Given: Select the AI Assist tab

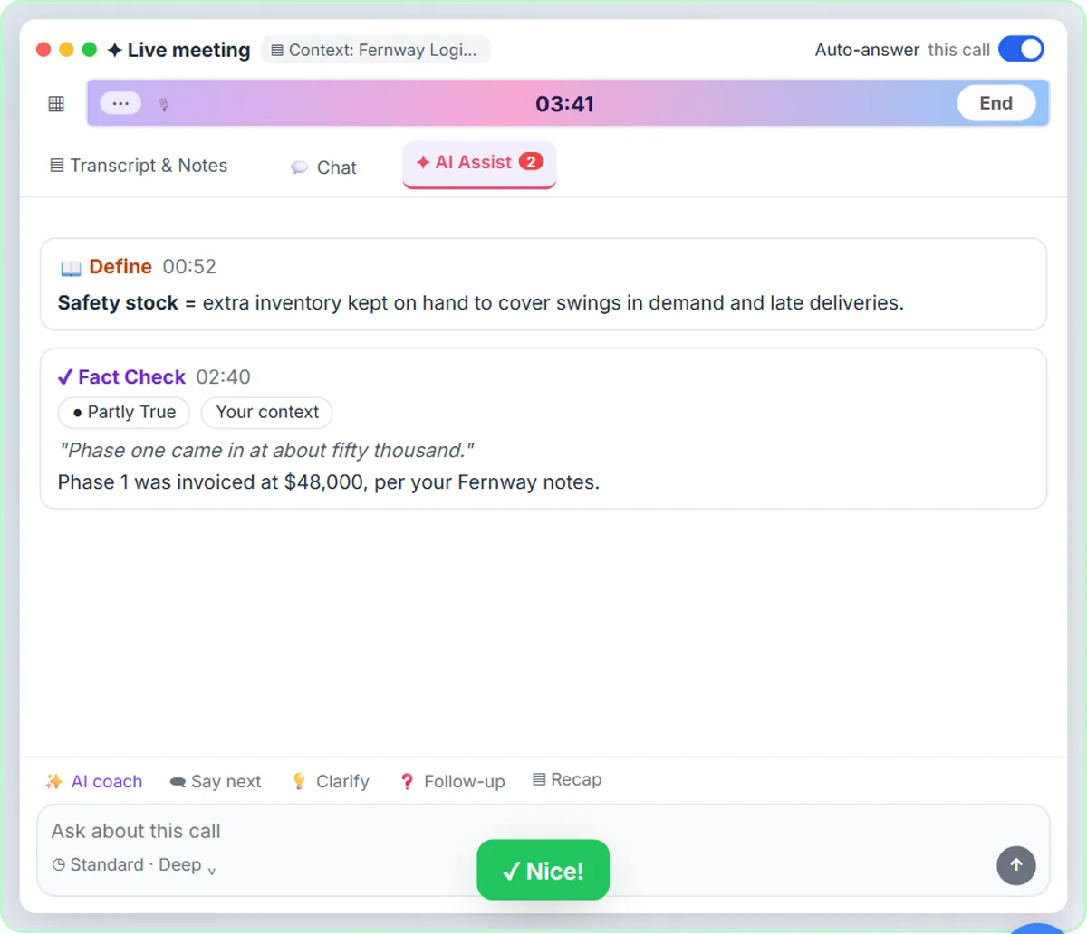Looking at the screenshot, I should click(479, 163).
